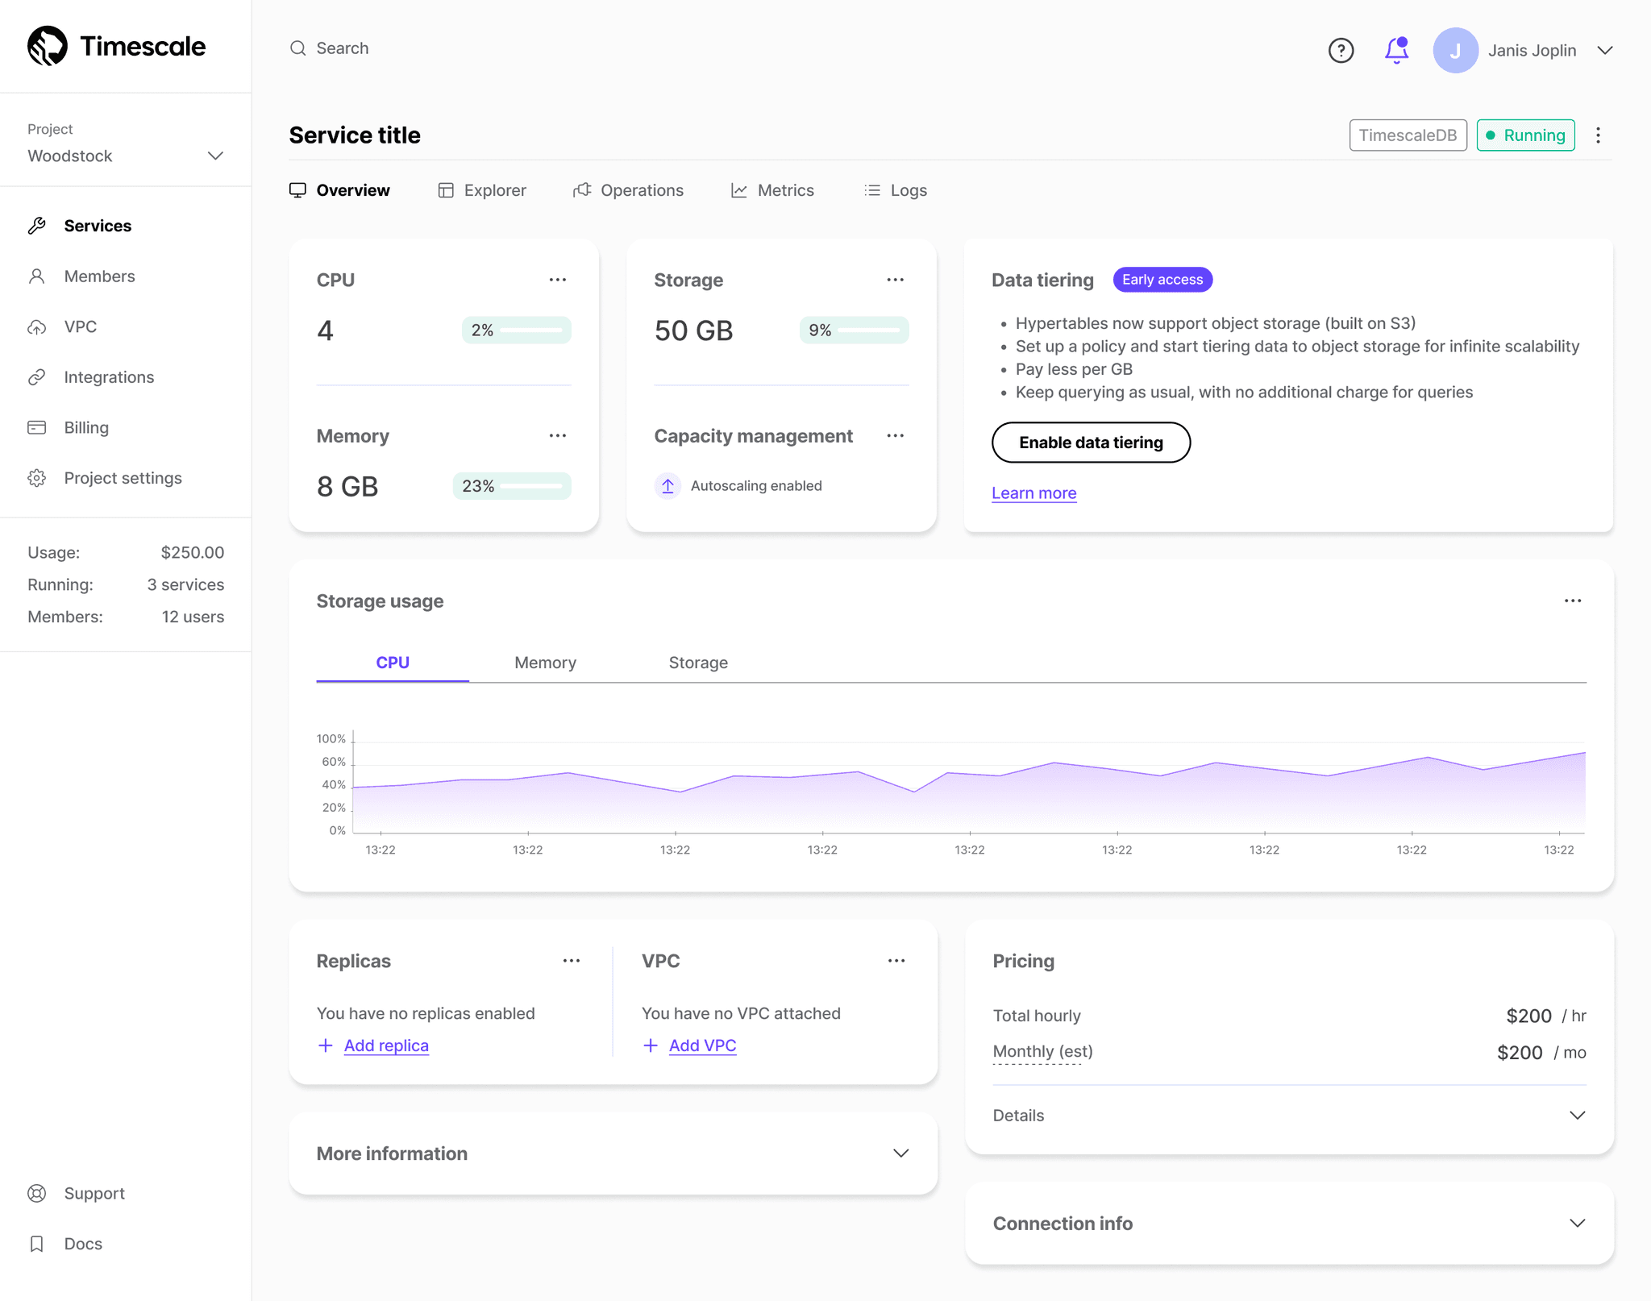The image size is (1651, 1301).
Task: Click the Integrations sidebar icon
Action: [36, 376]
